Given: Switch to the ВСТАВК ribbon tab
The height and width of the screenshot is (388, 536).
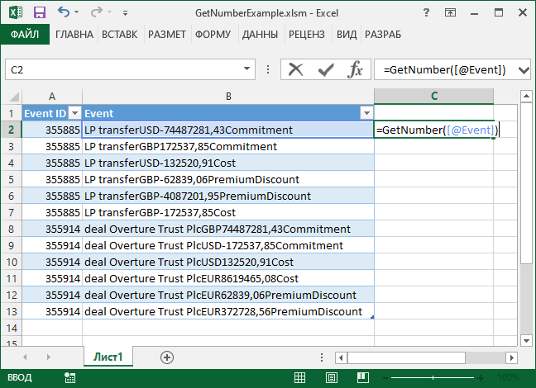Looking at the screenshot, I should [x=120, y=35].
